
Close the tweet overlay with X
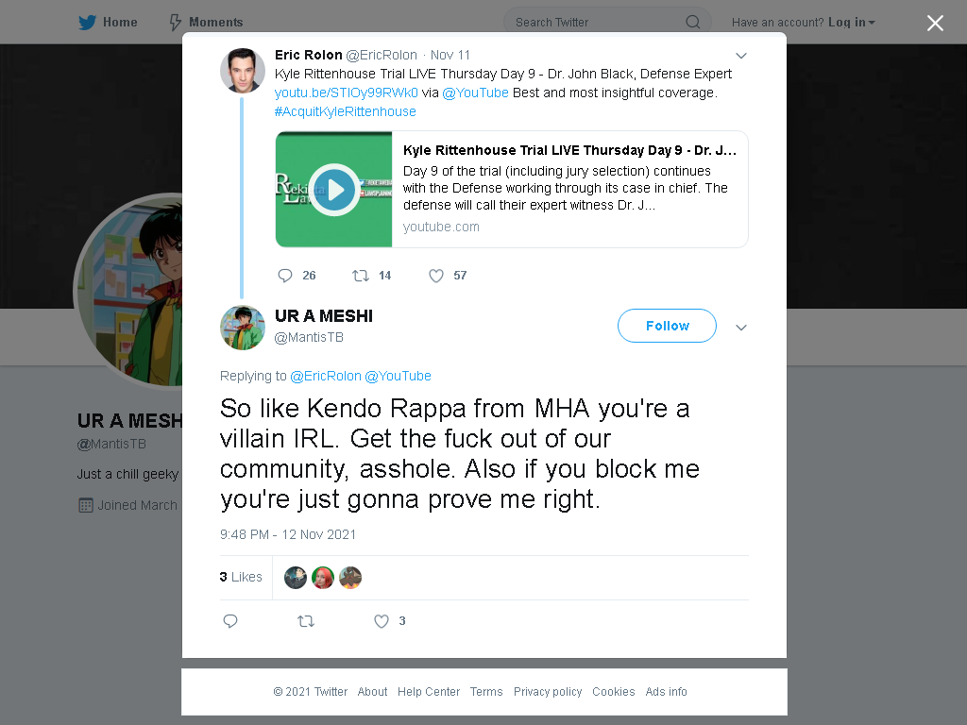point(935,23)
